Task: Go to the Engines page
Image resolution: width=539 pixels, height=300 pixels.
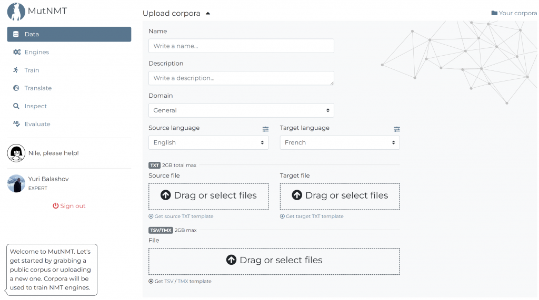Action: (36, 52)
